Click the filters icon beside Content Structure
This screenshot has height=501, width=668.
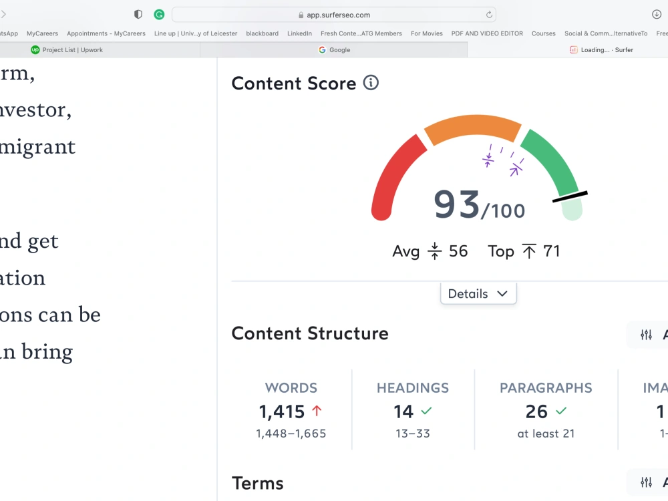tap(646, 335)
